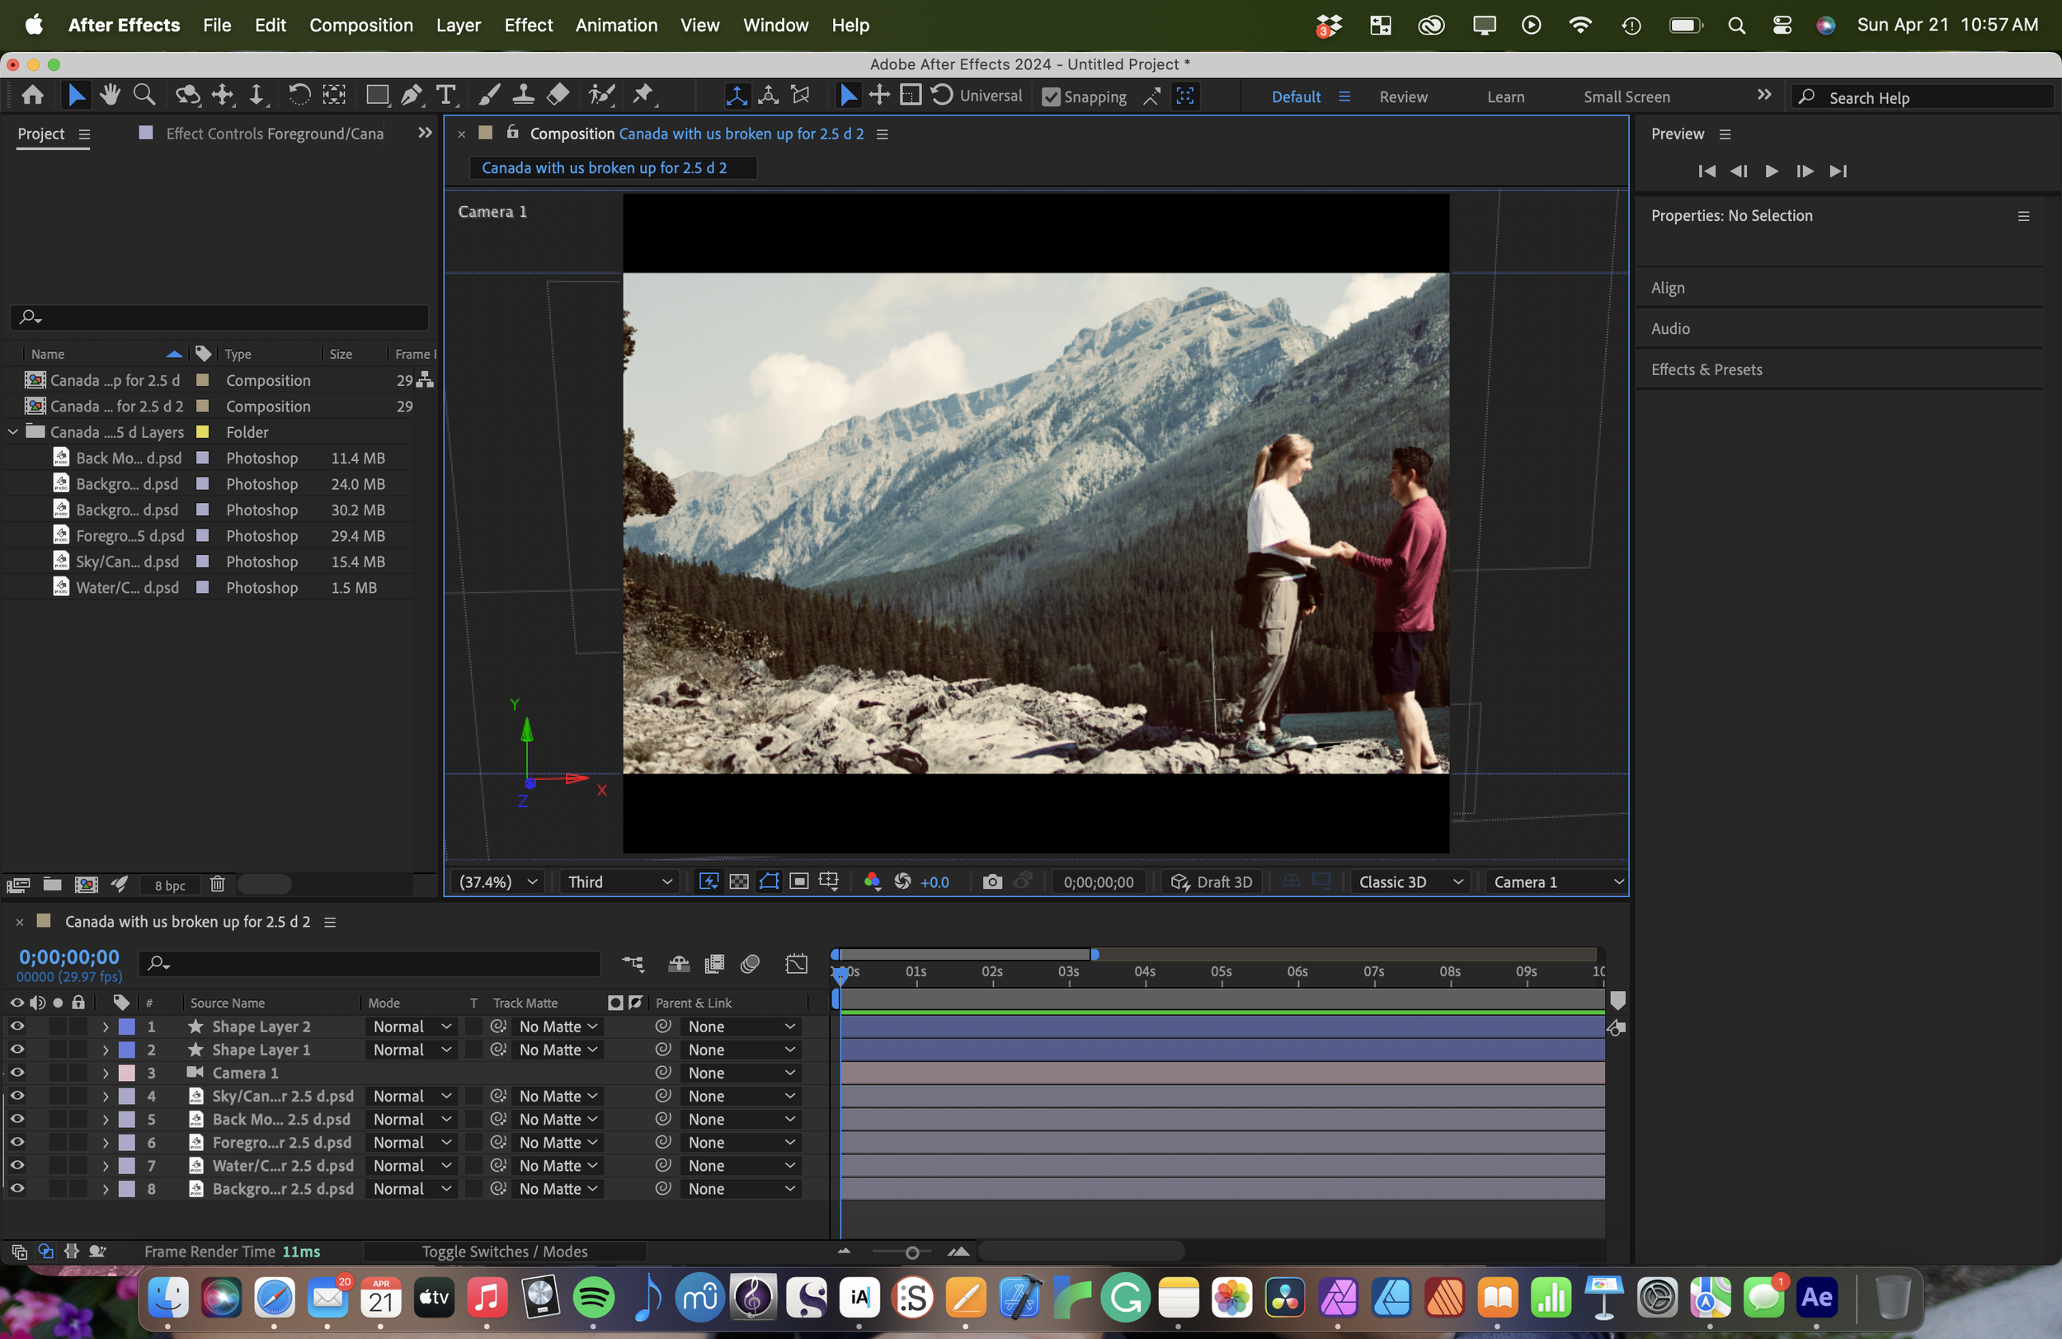Select the Zoom tool
Image resolution: width=2062 pixels, height=1339 pixels.
tap(144, 96)
